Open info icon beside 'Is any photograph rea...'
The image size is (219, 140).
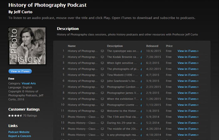point(141,135)
